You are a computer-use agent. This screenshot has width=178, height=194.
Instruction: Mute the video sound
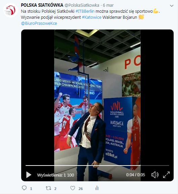pyautogui.click(x=155, y=175)
